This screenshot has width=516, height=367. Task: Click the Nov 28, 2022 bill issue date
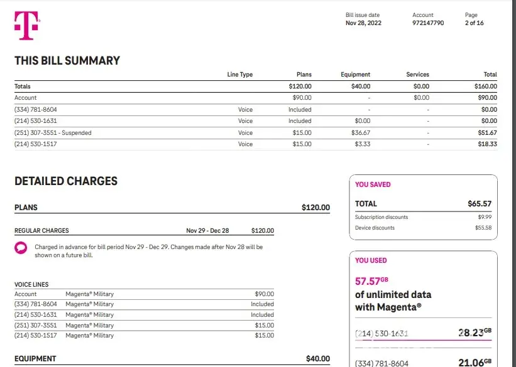point(363,23)
